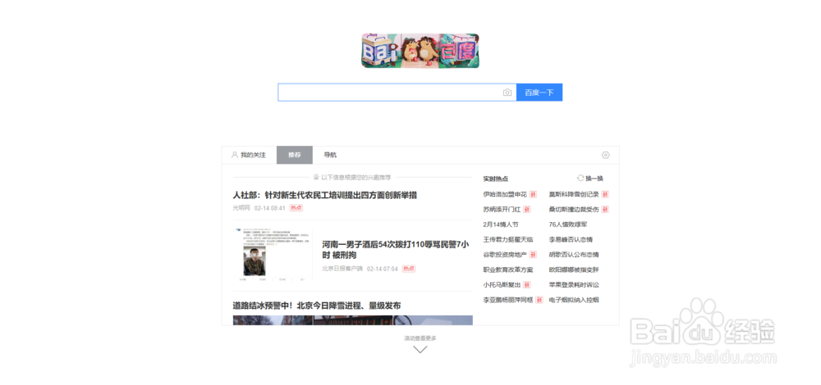The height and width of the screenshot is (385, 821).
Task: Click source 光明网 under the first headline
Action: pyautogui.click(x=241, y=208)
